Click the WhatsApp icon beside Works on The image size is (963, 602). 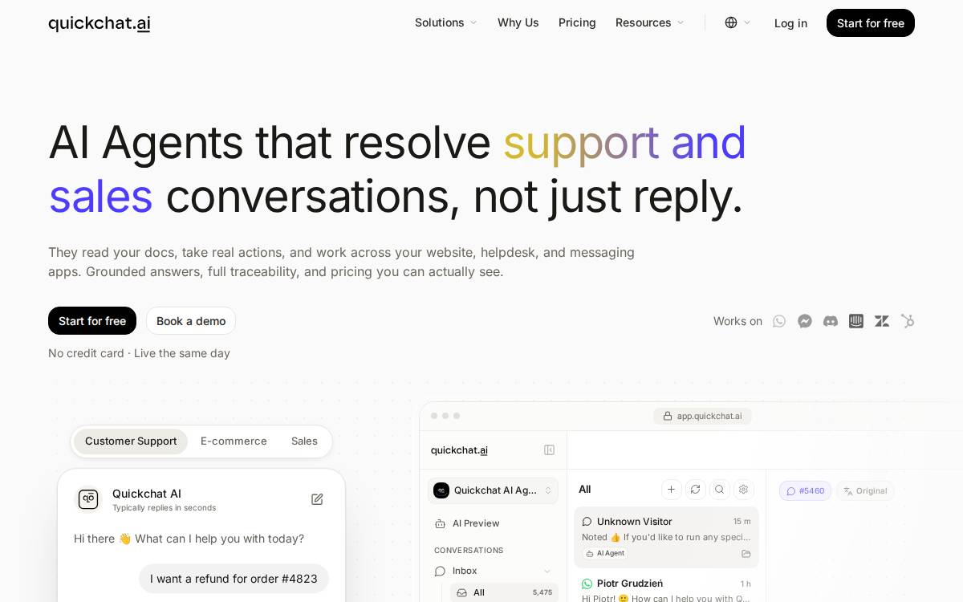(x=779, y=321)
